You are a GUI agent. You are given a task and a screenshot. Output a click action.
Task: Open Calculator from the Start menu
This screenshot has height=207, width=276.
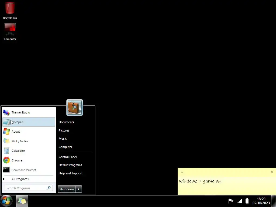[29, 151]
